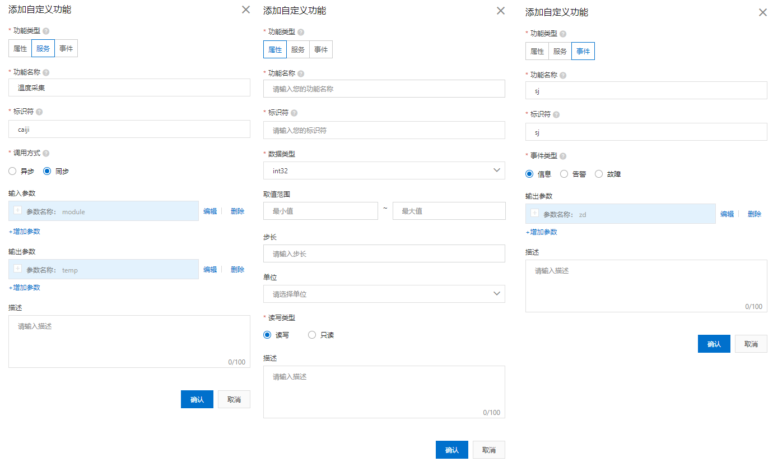Click help icon beside 功能名称 above 温度采集
This screenshot has width=773, height=466.
[x=46, y=72]
